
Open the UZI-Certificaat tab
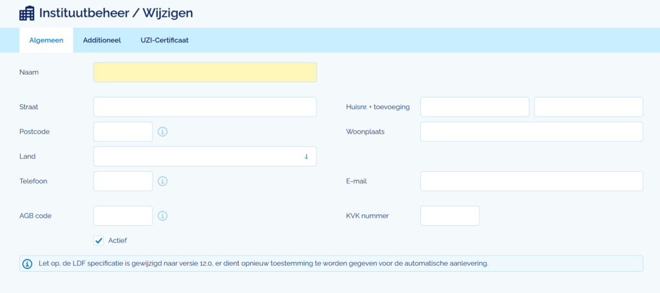[x=164, y=40]
